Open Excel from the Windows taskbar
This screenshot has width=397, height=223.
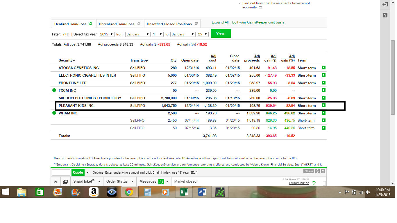(184, 192)
